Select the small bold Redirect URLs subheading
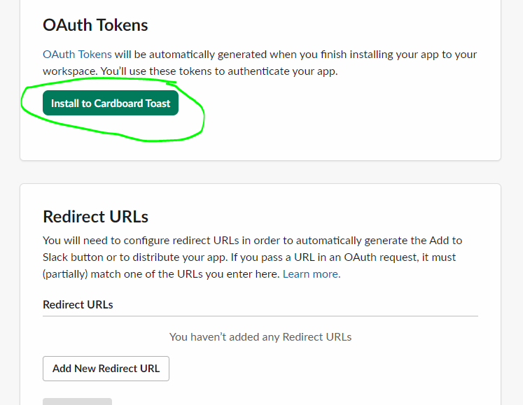523x405 pixels. 78,305
